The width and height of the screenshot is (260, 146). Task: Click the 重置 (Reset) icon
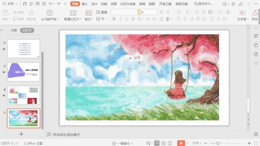[98, 12]
